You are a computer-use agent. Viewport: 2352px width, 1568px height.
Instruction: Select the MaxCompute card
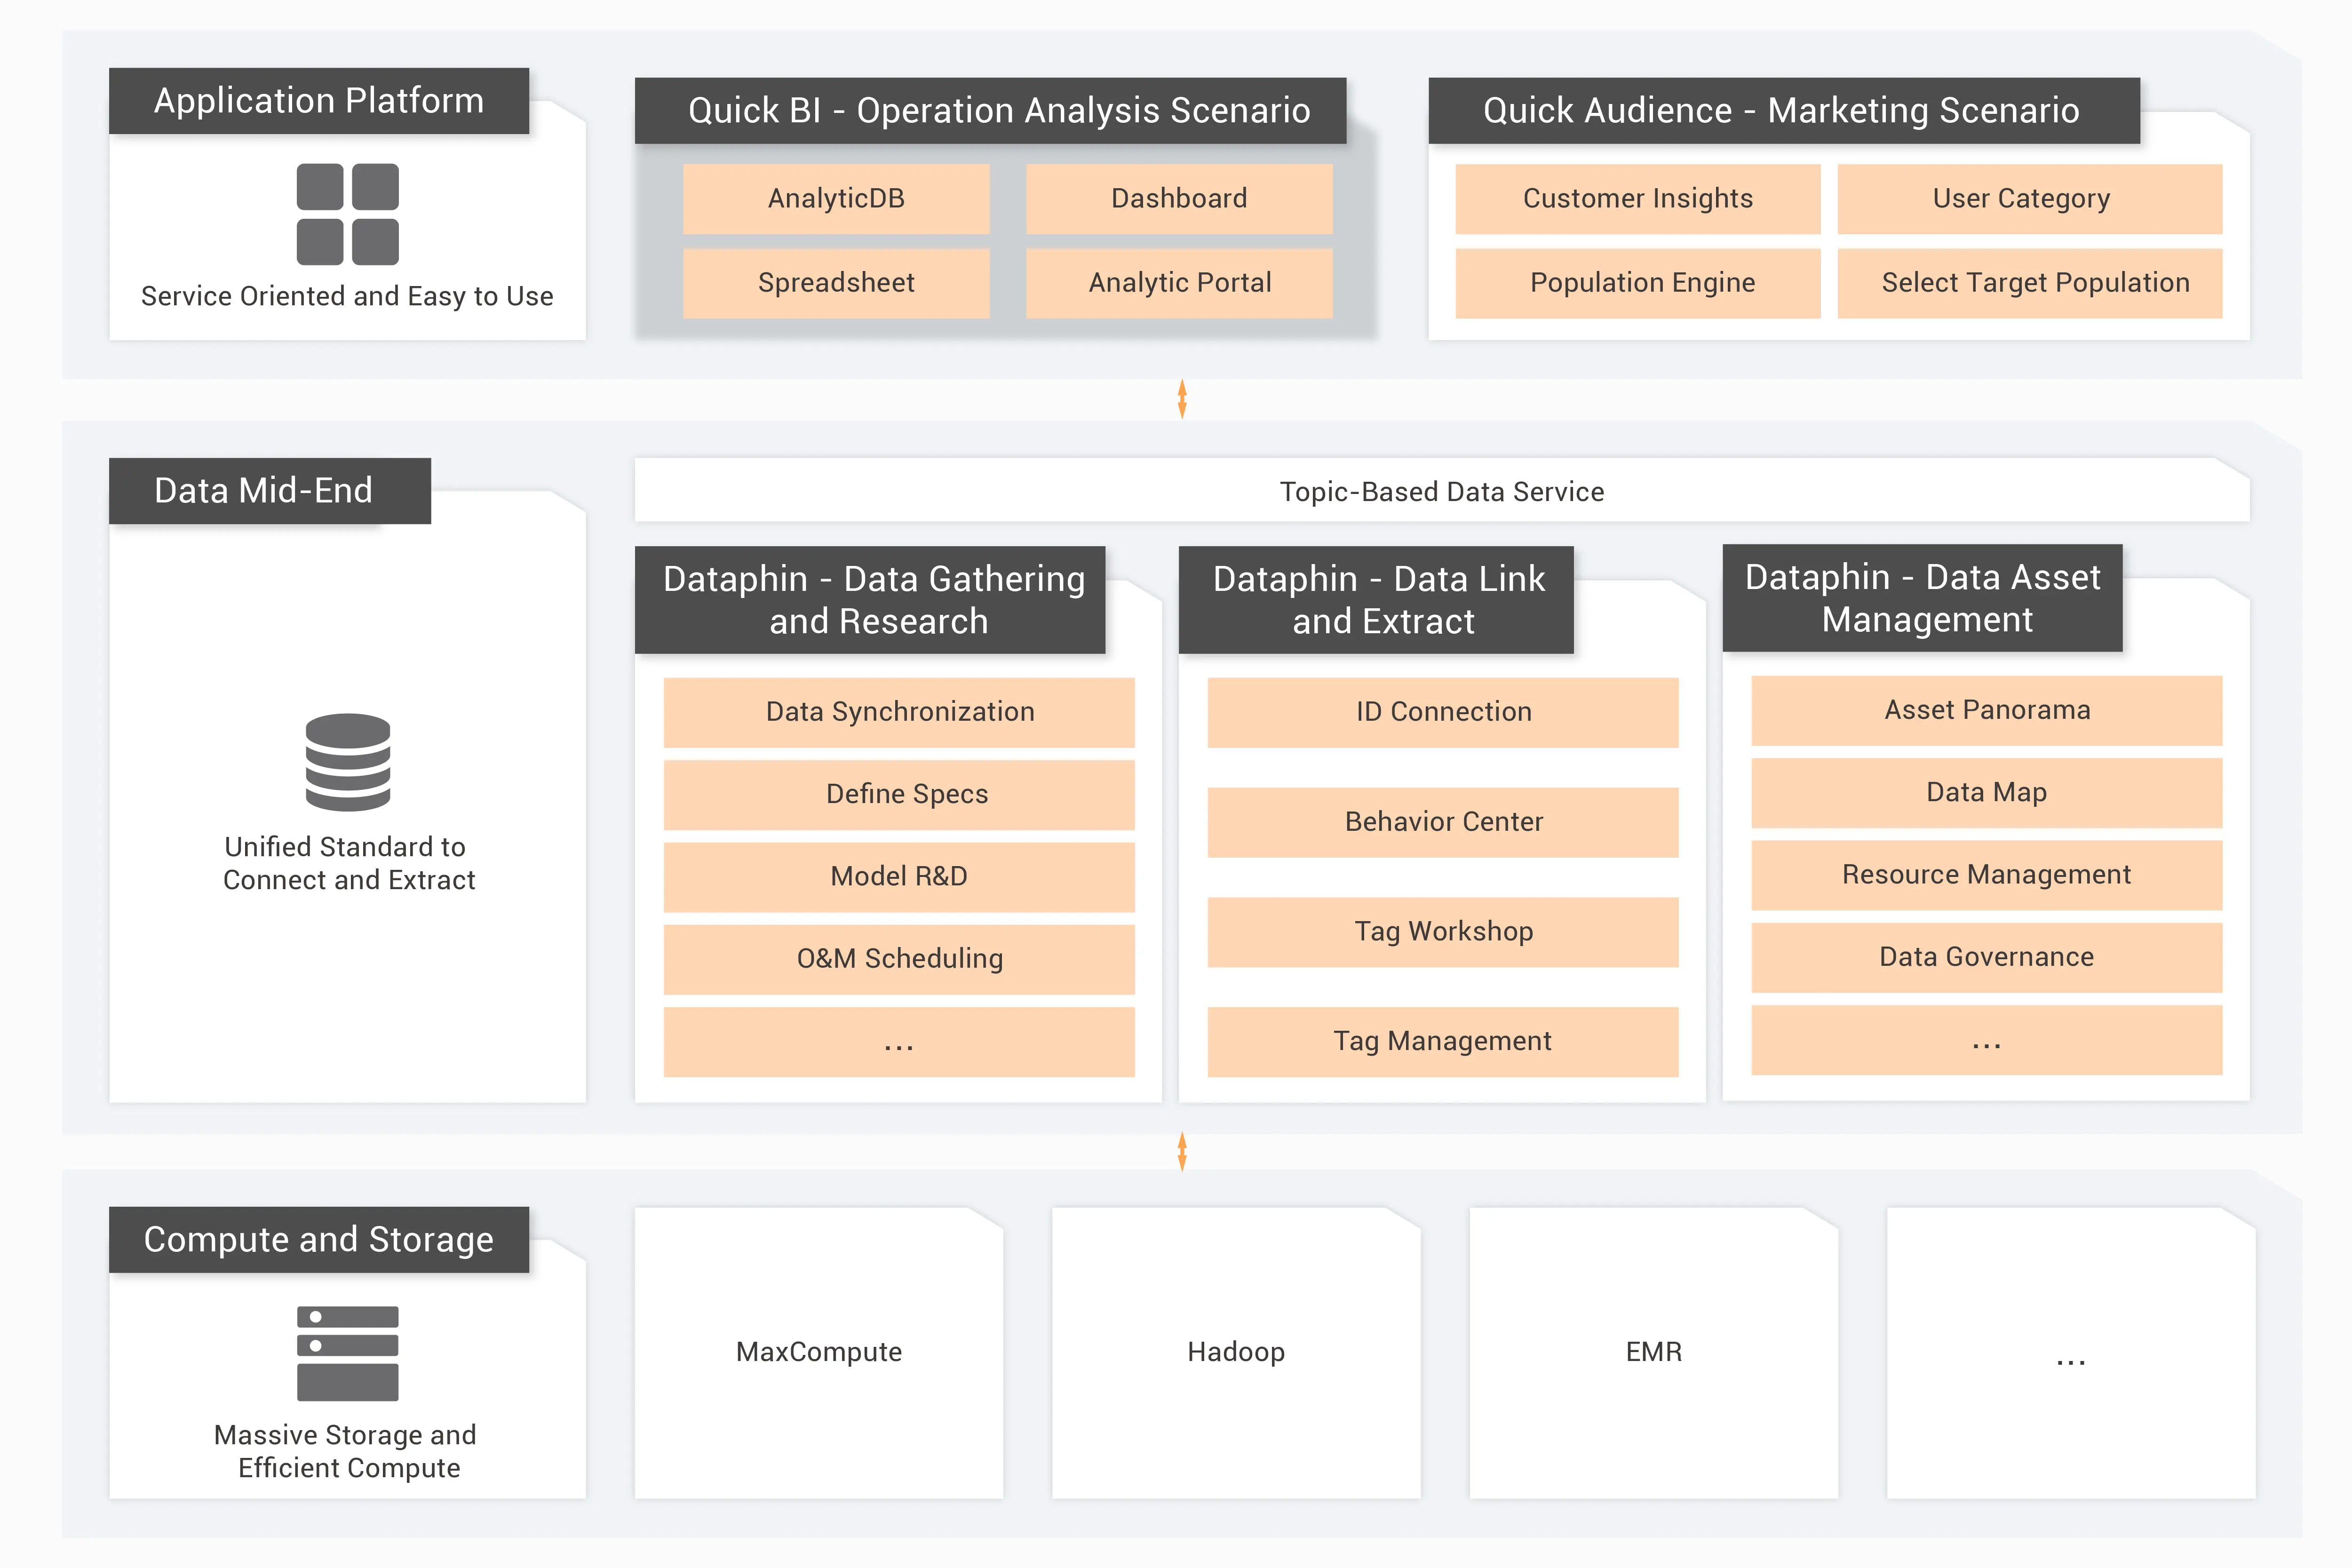coord(818,1352)
